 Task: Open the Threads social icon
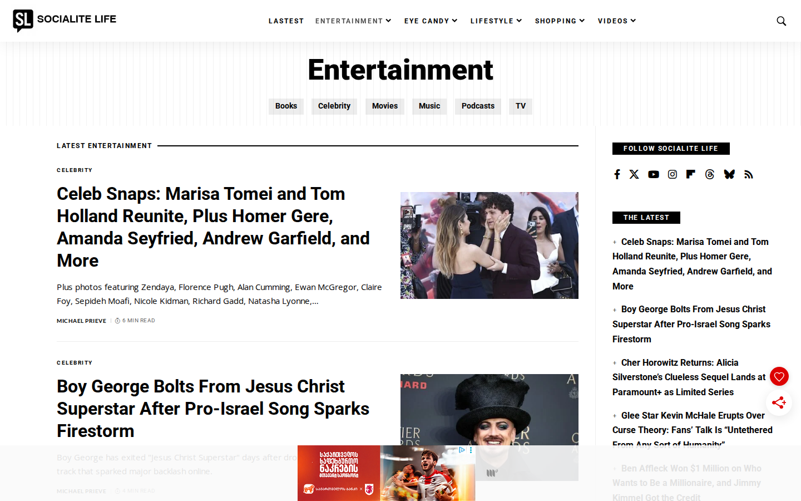tap(710, 174)
